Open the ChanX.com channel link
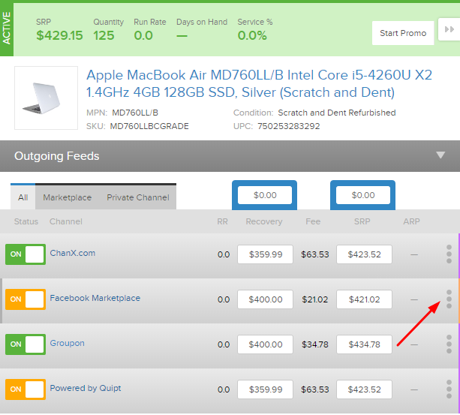The width and height of the screenshot is (460, 415). 73,253
